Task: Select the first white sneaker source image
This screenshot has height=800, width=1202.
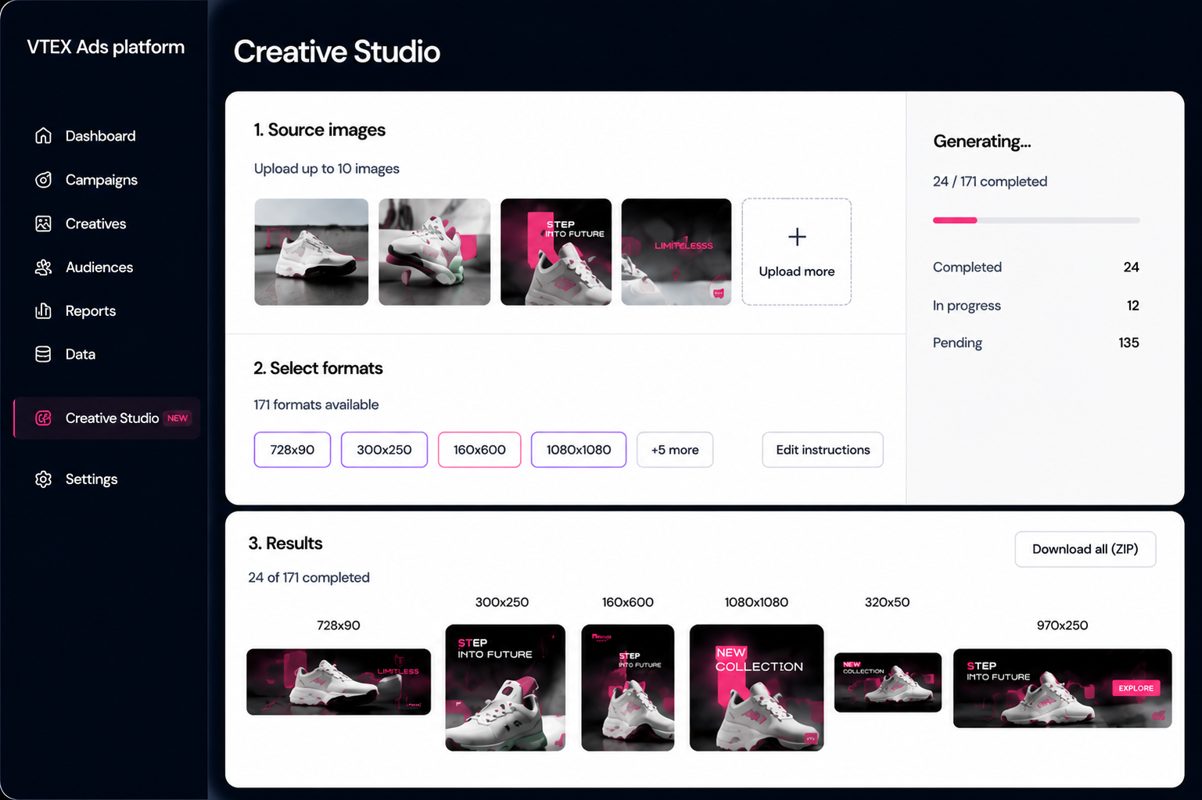Action: 311,251
